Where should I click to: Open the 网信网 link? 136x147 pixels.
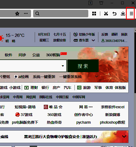point(31,97)
